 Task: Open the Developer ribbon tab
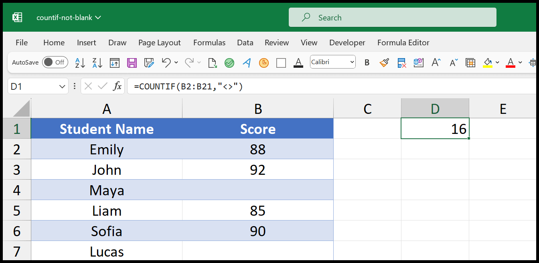(347, 42)
